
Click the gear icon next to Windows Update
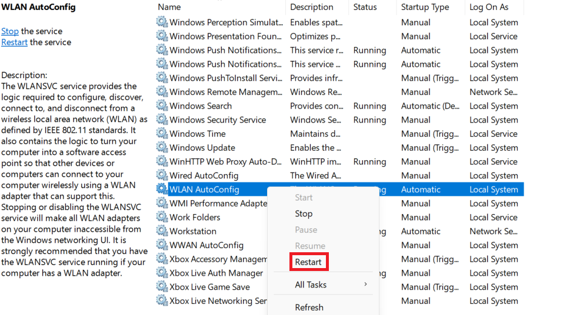point(162,148)
